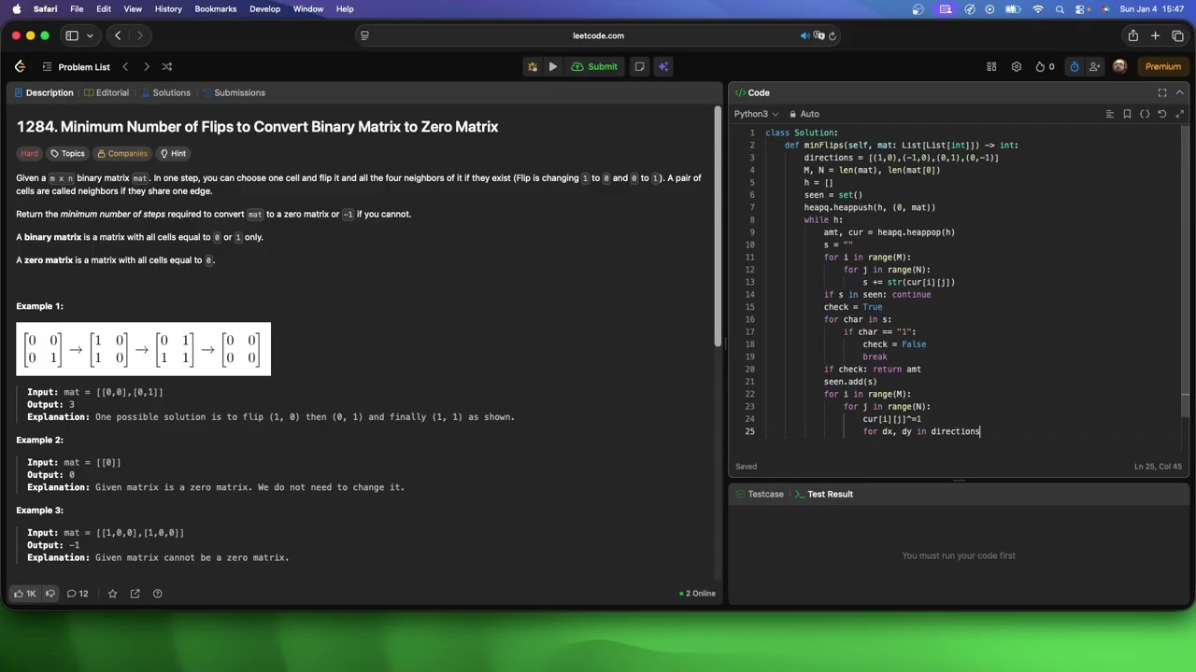Expand the Hint section
The image size is (1196, 672).
pyautogui.click(x=173, y=153)
